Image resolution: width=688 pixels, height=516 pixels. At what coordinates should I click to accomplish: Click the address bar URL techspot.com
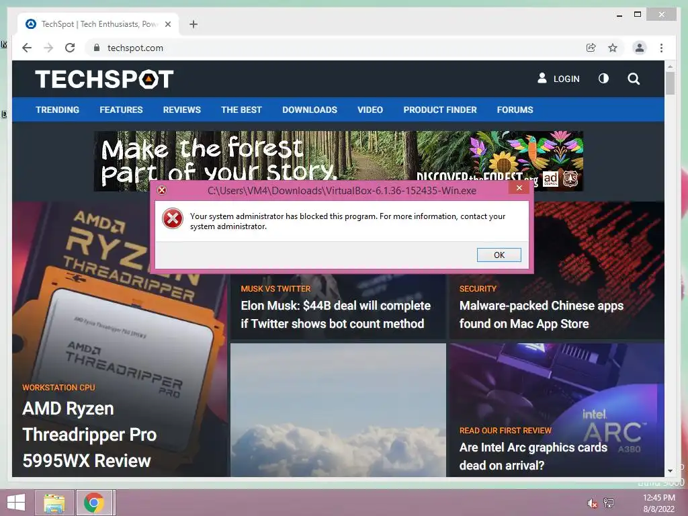tap(135, 48)
